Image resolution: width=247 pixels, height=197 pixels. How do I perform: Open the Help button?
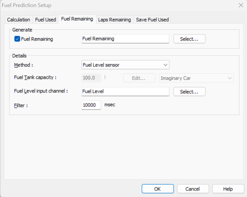click(x=228, y=189)
